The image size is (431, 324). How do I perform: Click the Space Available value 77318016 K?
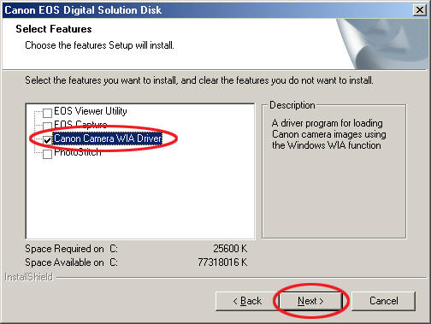[x=222, y=262]
